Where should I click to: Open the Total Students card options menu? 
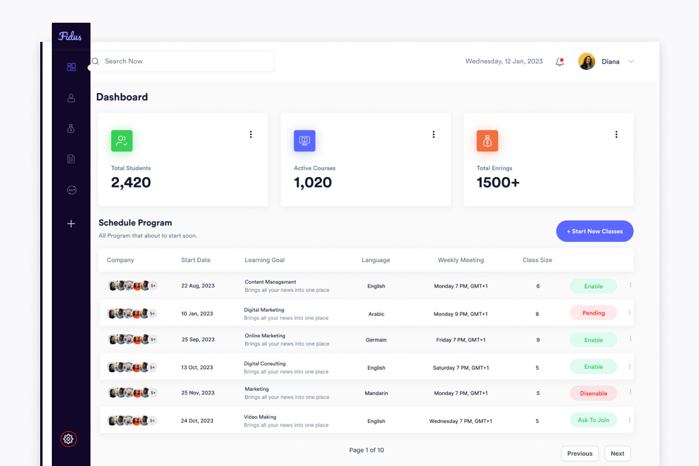click(251, 135)
